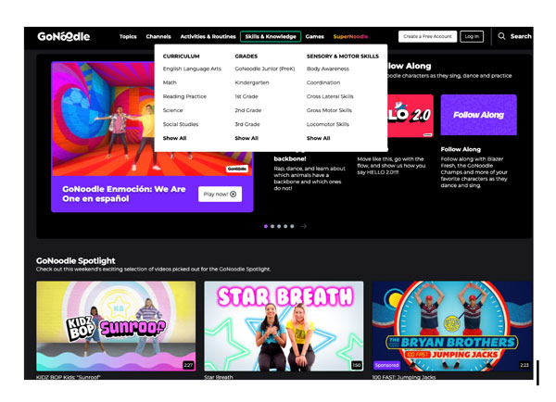Expand Activities & Routines menu

pyautogui.click(x=208, y=36)
